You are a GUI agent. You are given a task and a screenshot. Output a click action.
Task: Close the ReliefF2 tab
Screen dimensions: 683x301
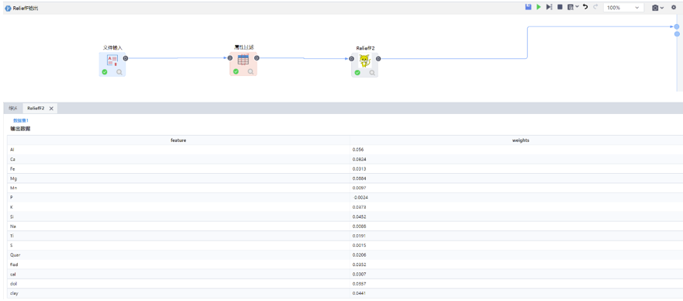coord(51,109)
